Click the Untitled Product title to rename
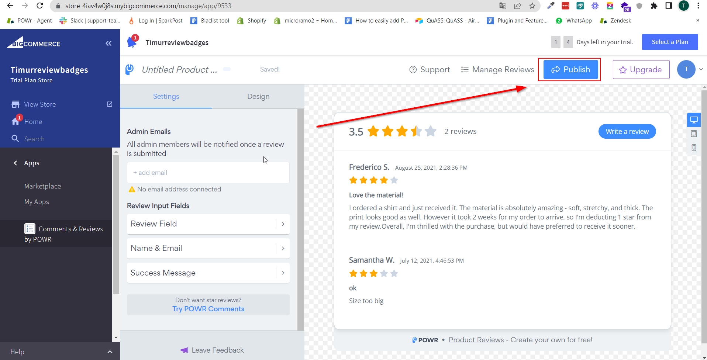The height and width of the screenshot is (360, 707). (179, 69)
